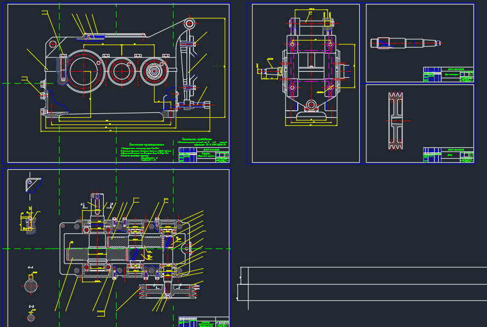This screenshot has height=327, width=487.
Task: Click the lifting eye ring atop the gearbox
Action: point(189,24)
